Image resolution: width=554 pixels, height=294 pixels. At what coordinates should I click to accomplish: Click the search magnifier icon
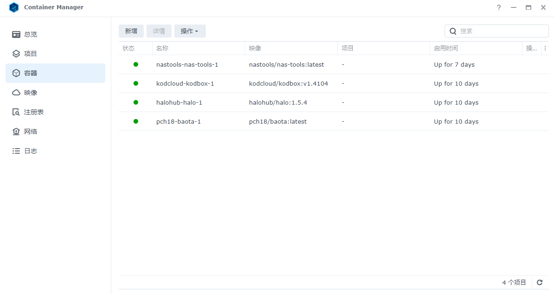453,31
